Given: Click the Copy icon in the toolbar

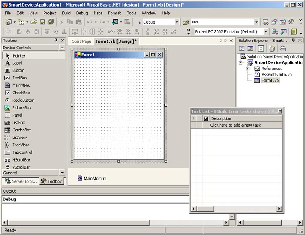Looking at the screenshot, I should (70, 22).
